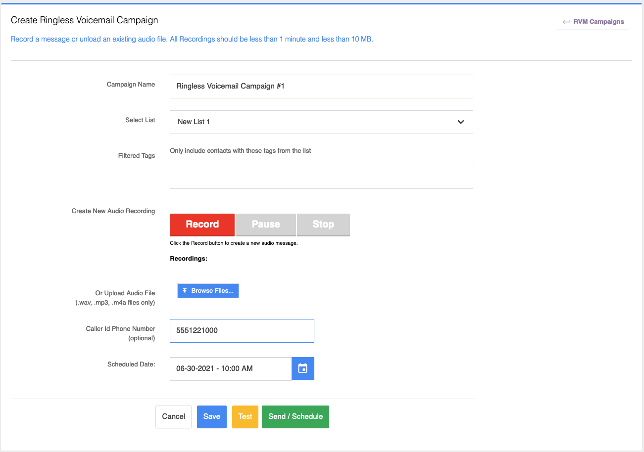644x452 pixels.
Task: Click the Create Ringless Voicemail Campaign heading
Action: coord(85,20)
